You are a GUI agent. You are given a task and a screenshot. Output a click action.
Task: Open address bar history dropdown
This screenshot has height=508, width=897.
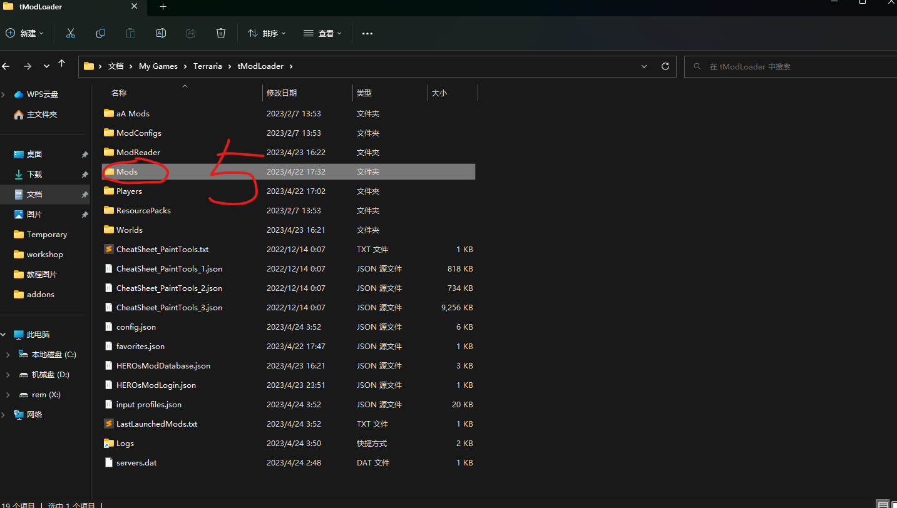pyautogui.click(x=645, y=66)
